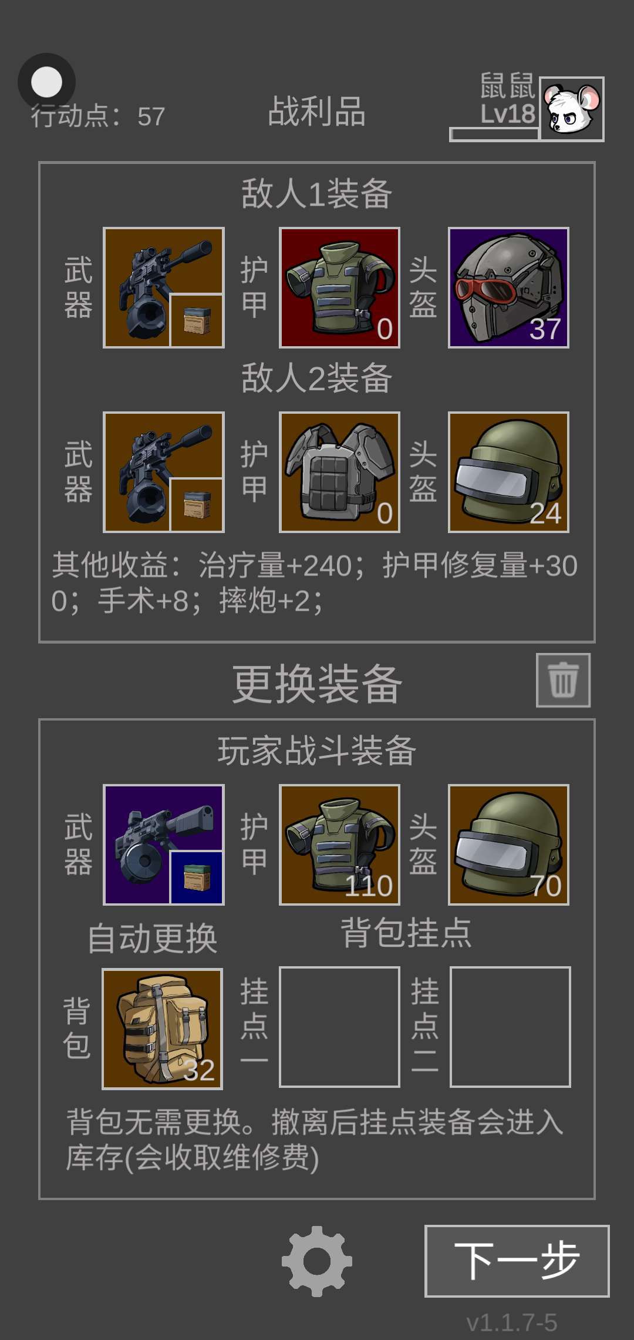Tap ammo box on enemy 1 weapon
634x1340 pixels.
point(197,320)
